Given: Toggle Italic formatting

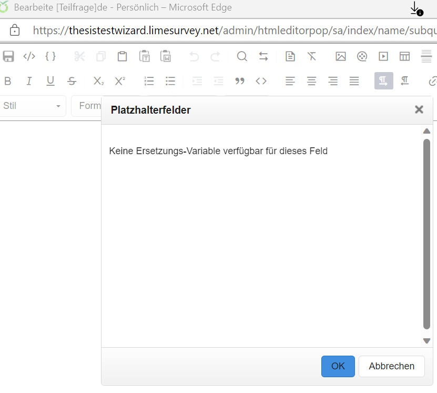Looking at the screenshot, I should click(x=29, y=81).
